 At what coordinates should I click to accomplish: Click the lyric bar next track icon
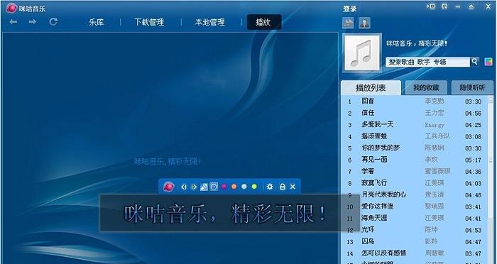click(194, 187)
